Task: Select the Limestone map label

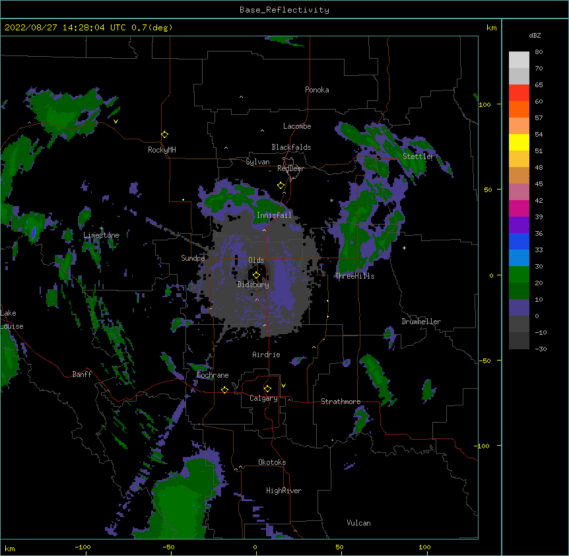Action: (101, 235)
